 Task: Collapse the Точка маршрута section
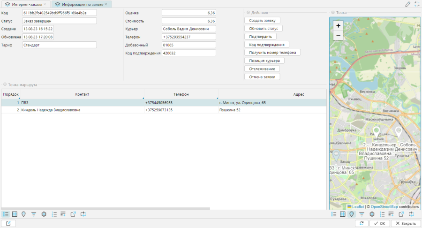(5, 85)
